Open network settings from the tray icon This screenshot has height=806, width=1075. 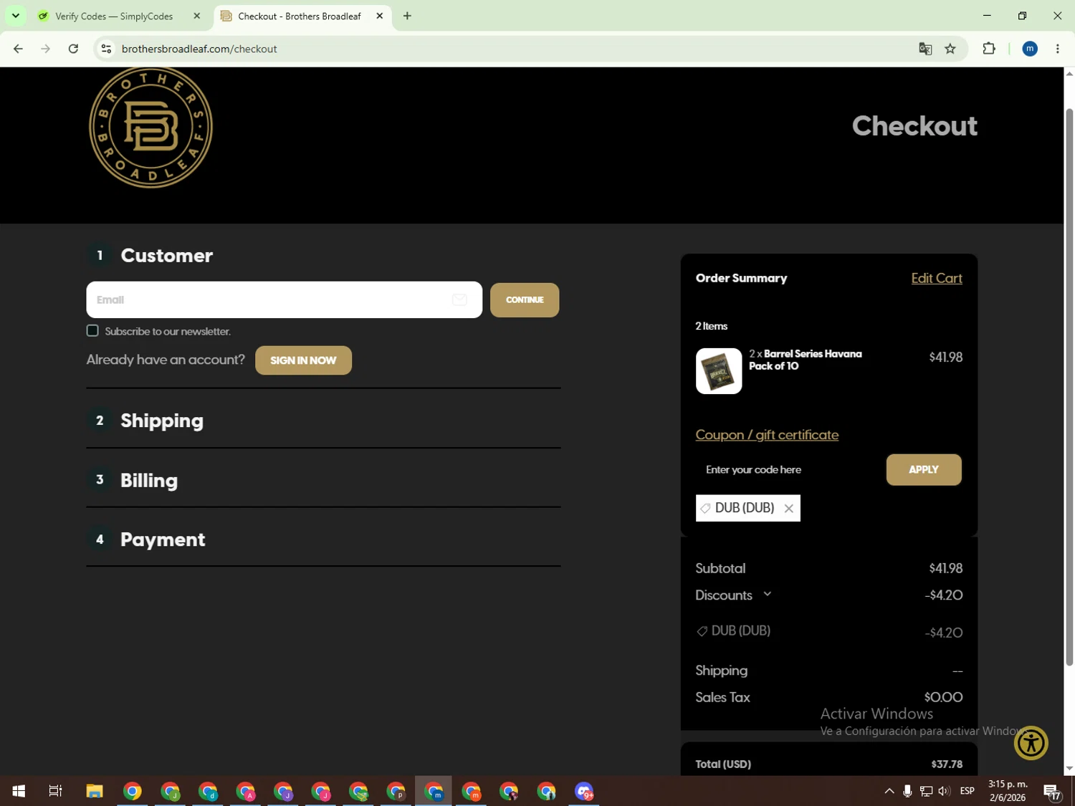(x=926, y=791)
